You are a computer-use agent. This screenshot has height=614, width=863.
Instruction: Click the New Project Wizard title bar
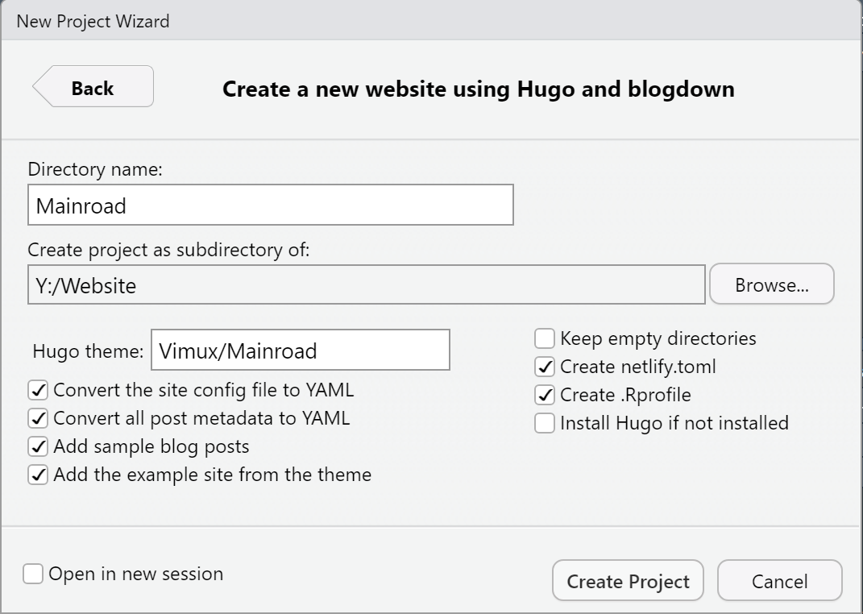pyautogui.click(x=432, y=20)
